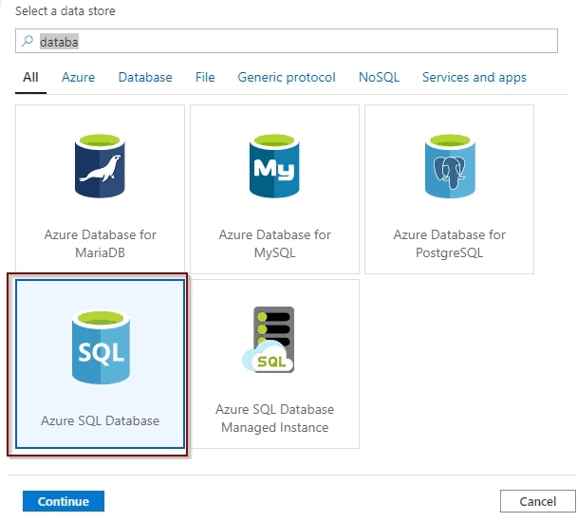577x522 pixels.
Task: Click the Azure SQL Database cylinder icon
Action: (101, 347)
